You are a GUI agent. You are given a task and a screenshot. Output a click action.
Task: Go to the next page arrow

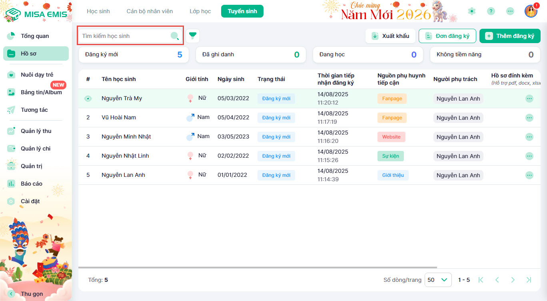513,280
